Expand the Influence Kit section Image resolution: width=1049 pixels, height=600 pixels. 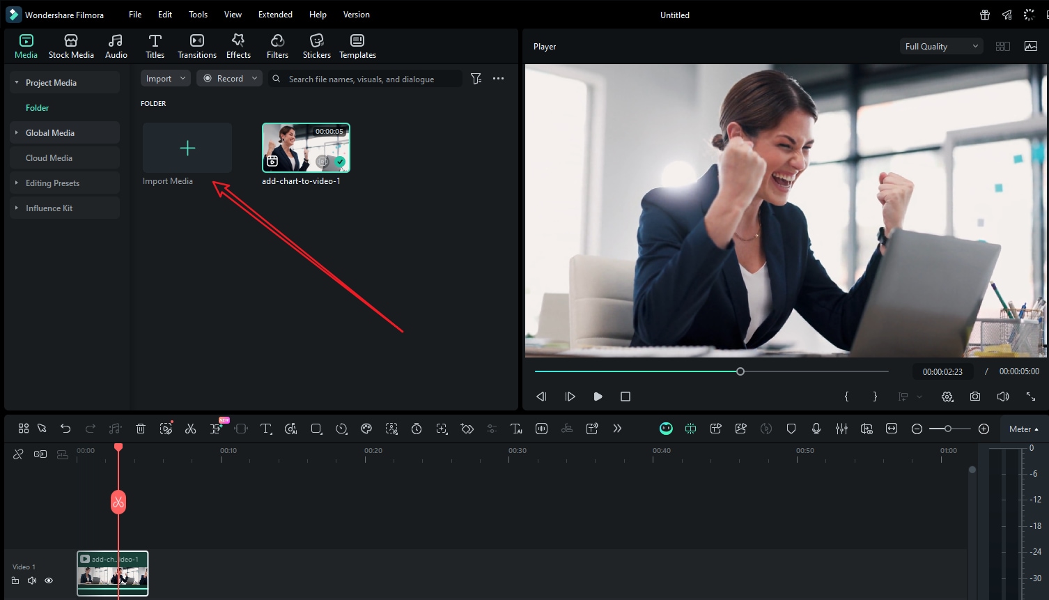[x=17, y=208]
